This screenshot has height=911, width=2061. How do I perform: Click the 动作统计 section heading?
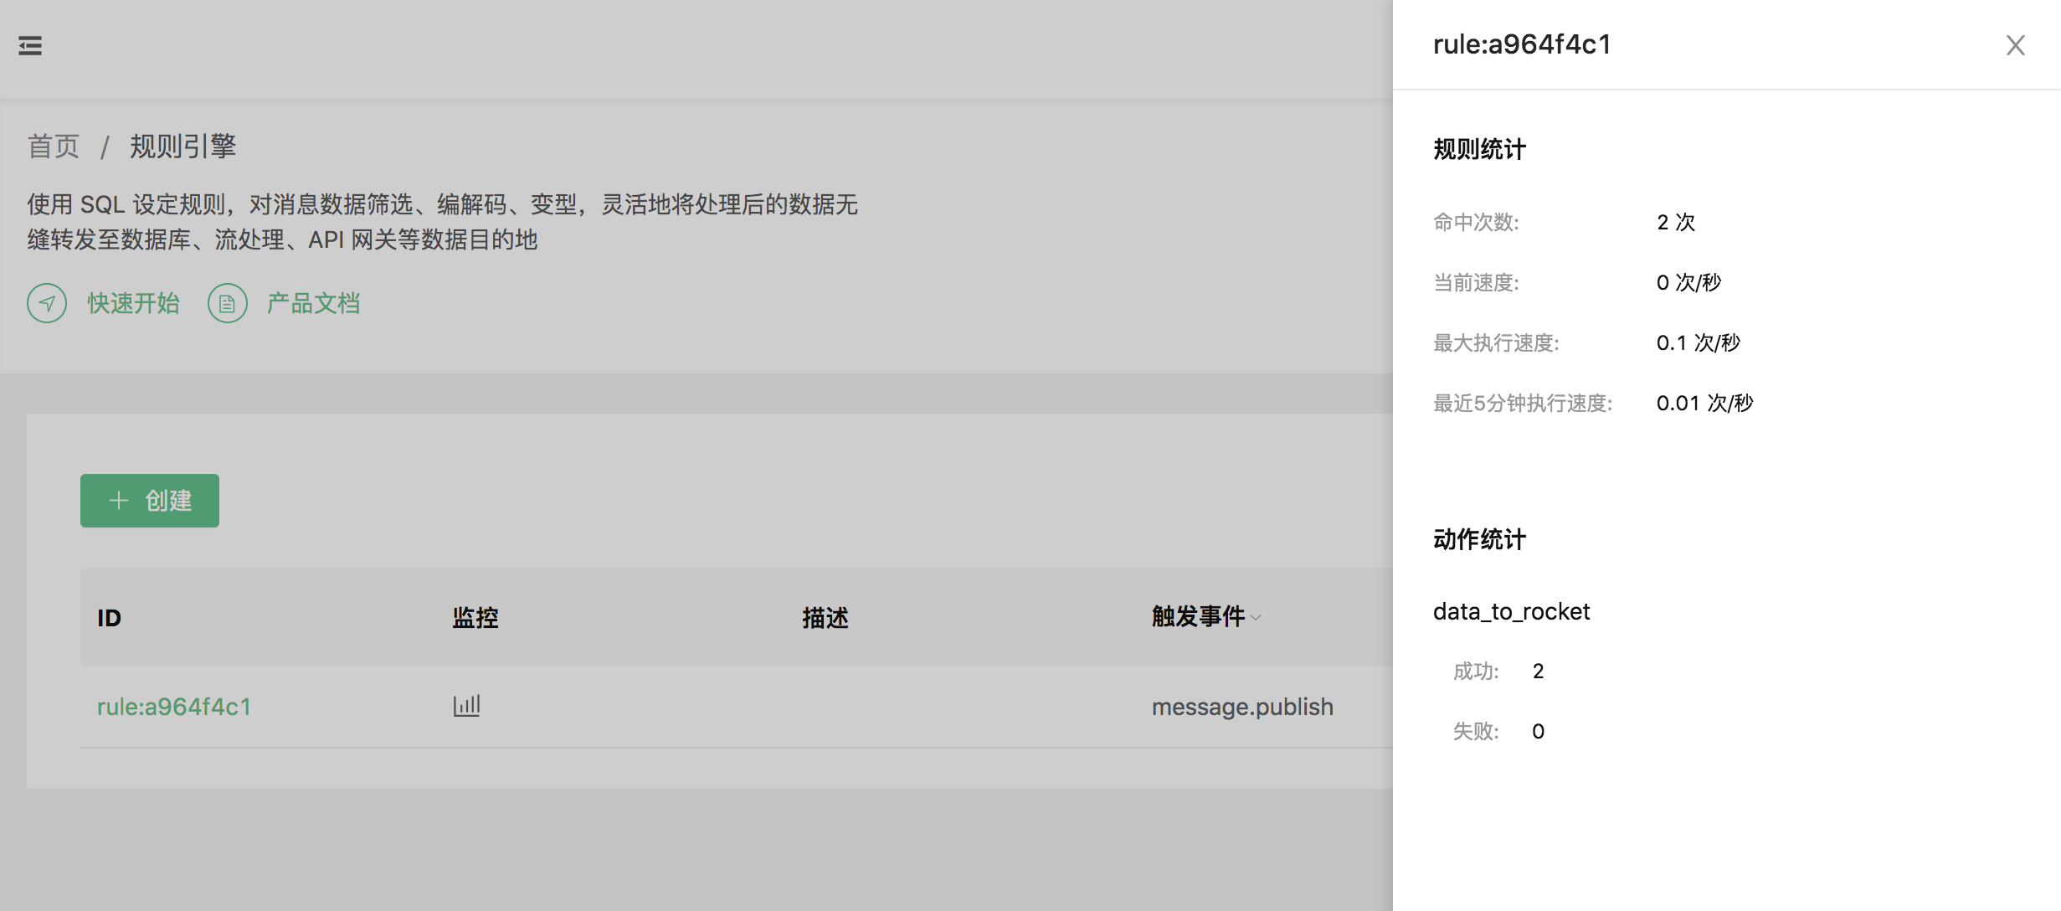point(1480,539)
